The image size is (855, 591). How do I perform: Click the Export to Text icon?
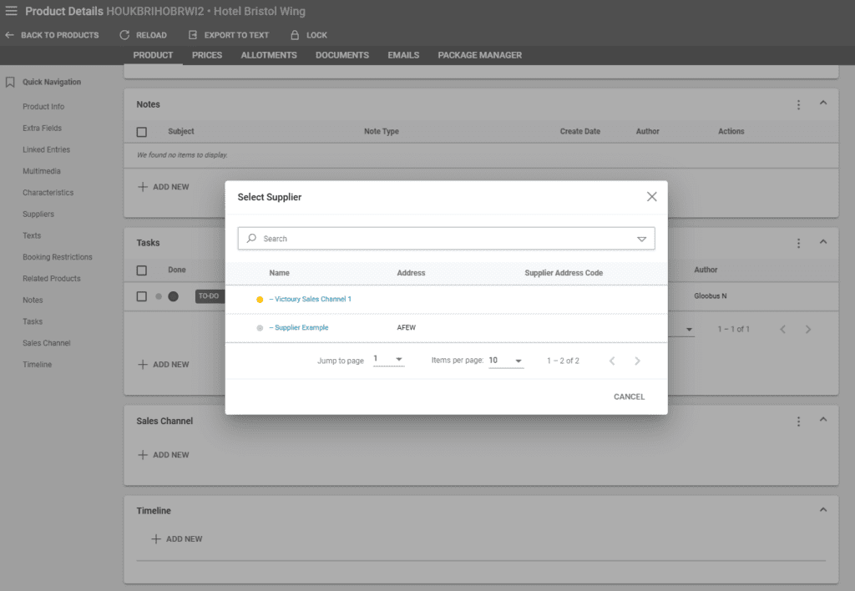tap(193, 35)
